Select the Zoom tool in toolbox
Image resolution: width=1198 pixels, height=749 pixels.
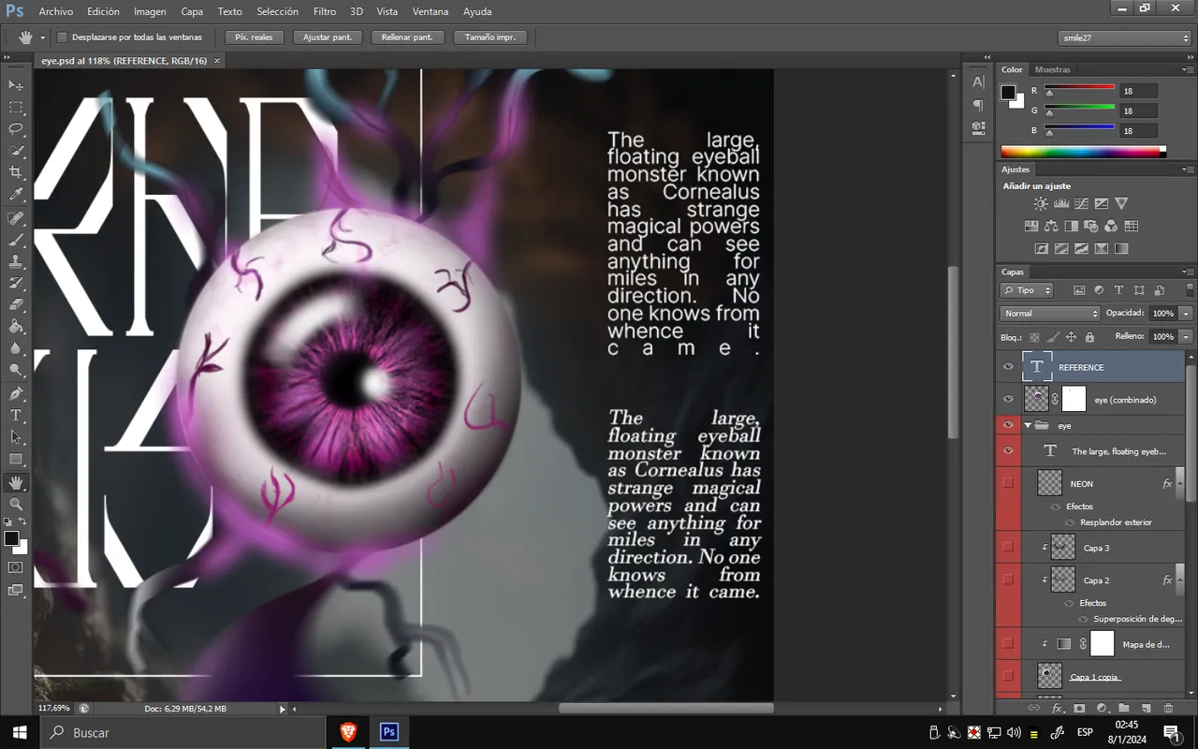tap(16, 505)
